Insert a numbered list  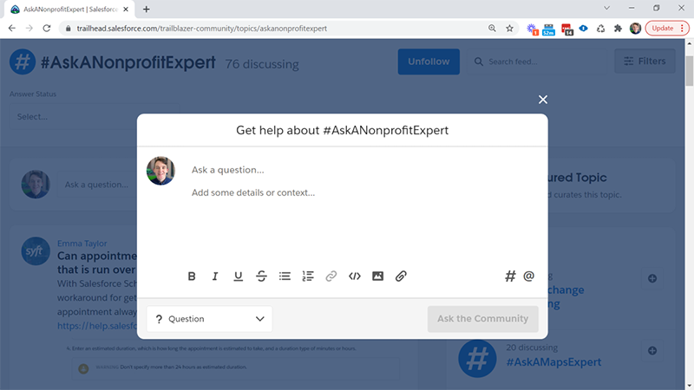pos(308,276)
